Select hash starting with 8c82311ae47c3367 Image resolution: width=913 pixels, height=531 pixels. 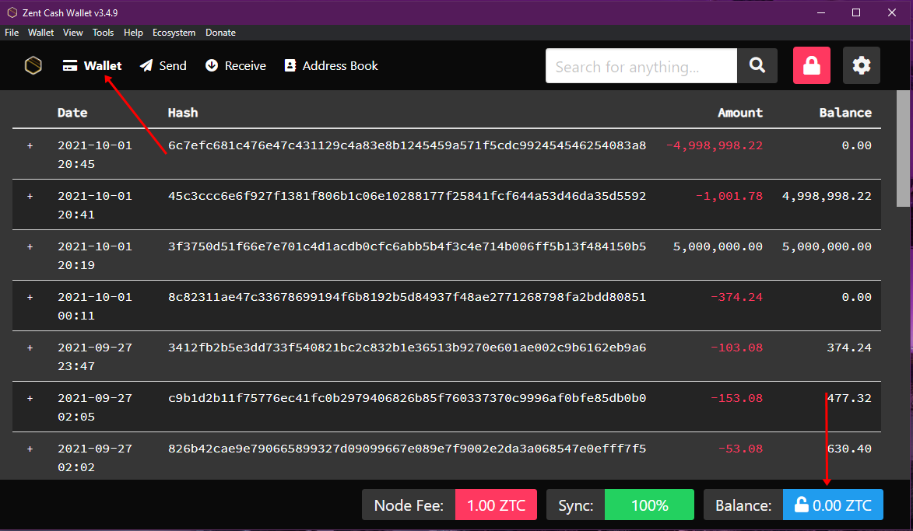(x=407, y=297)
